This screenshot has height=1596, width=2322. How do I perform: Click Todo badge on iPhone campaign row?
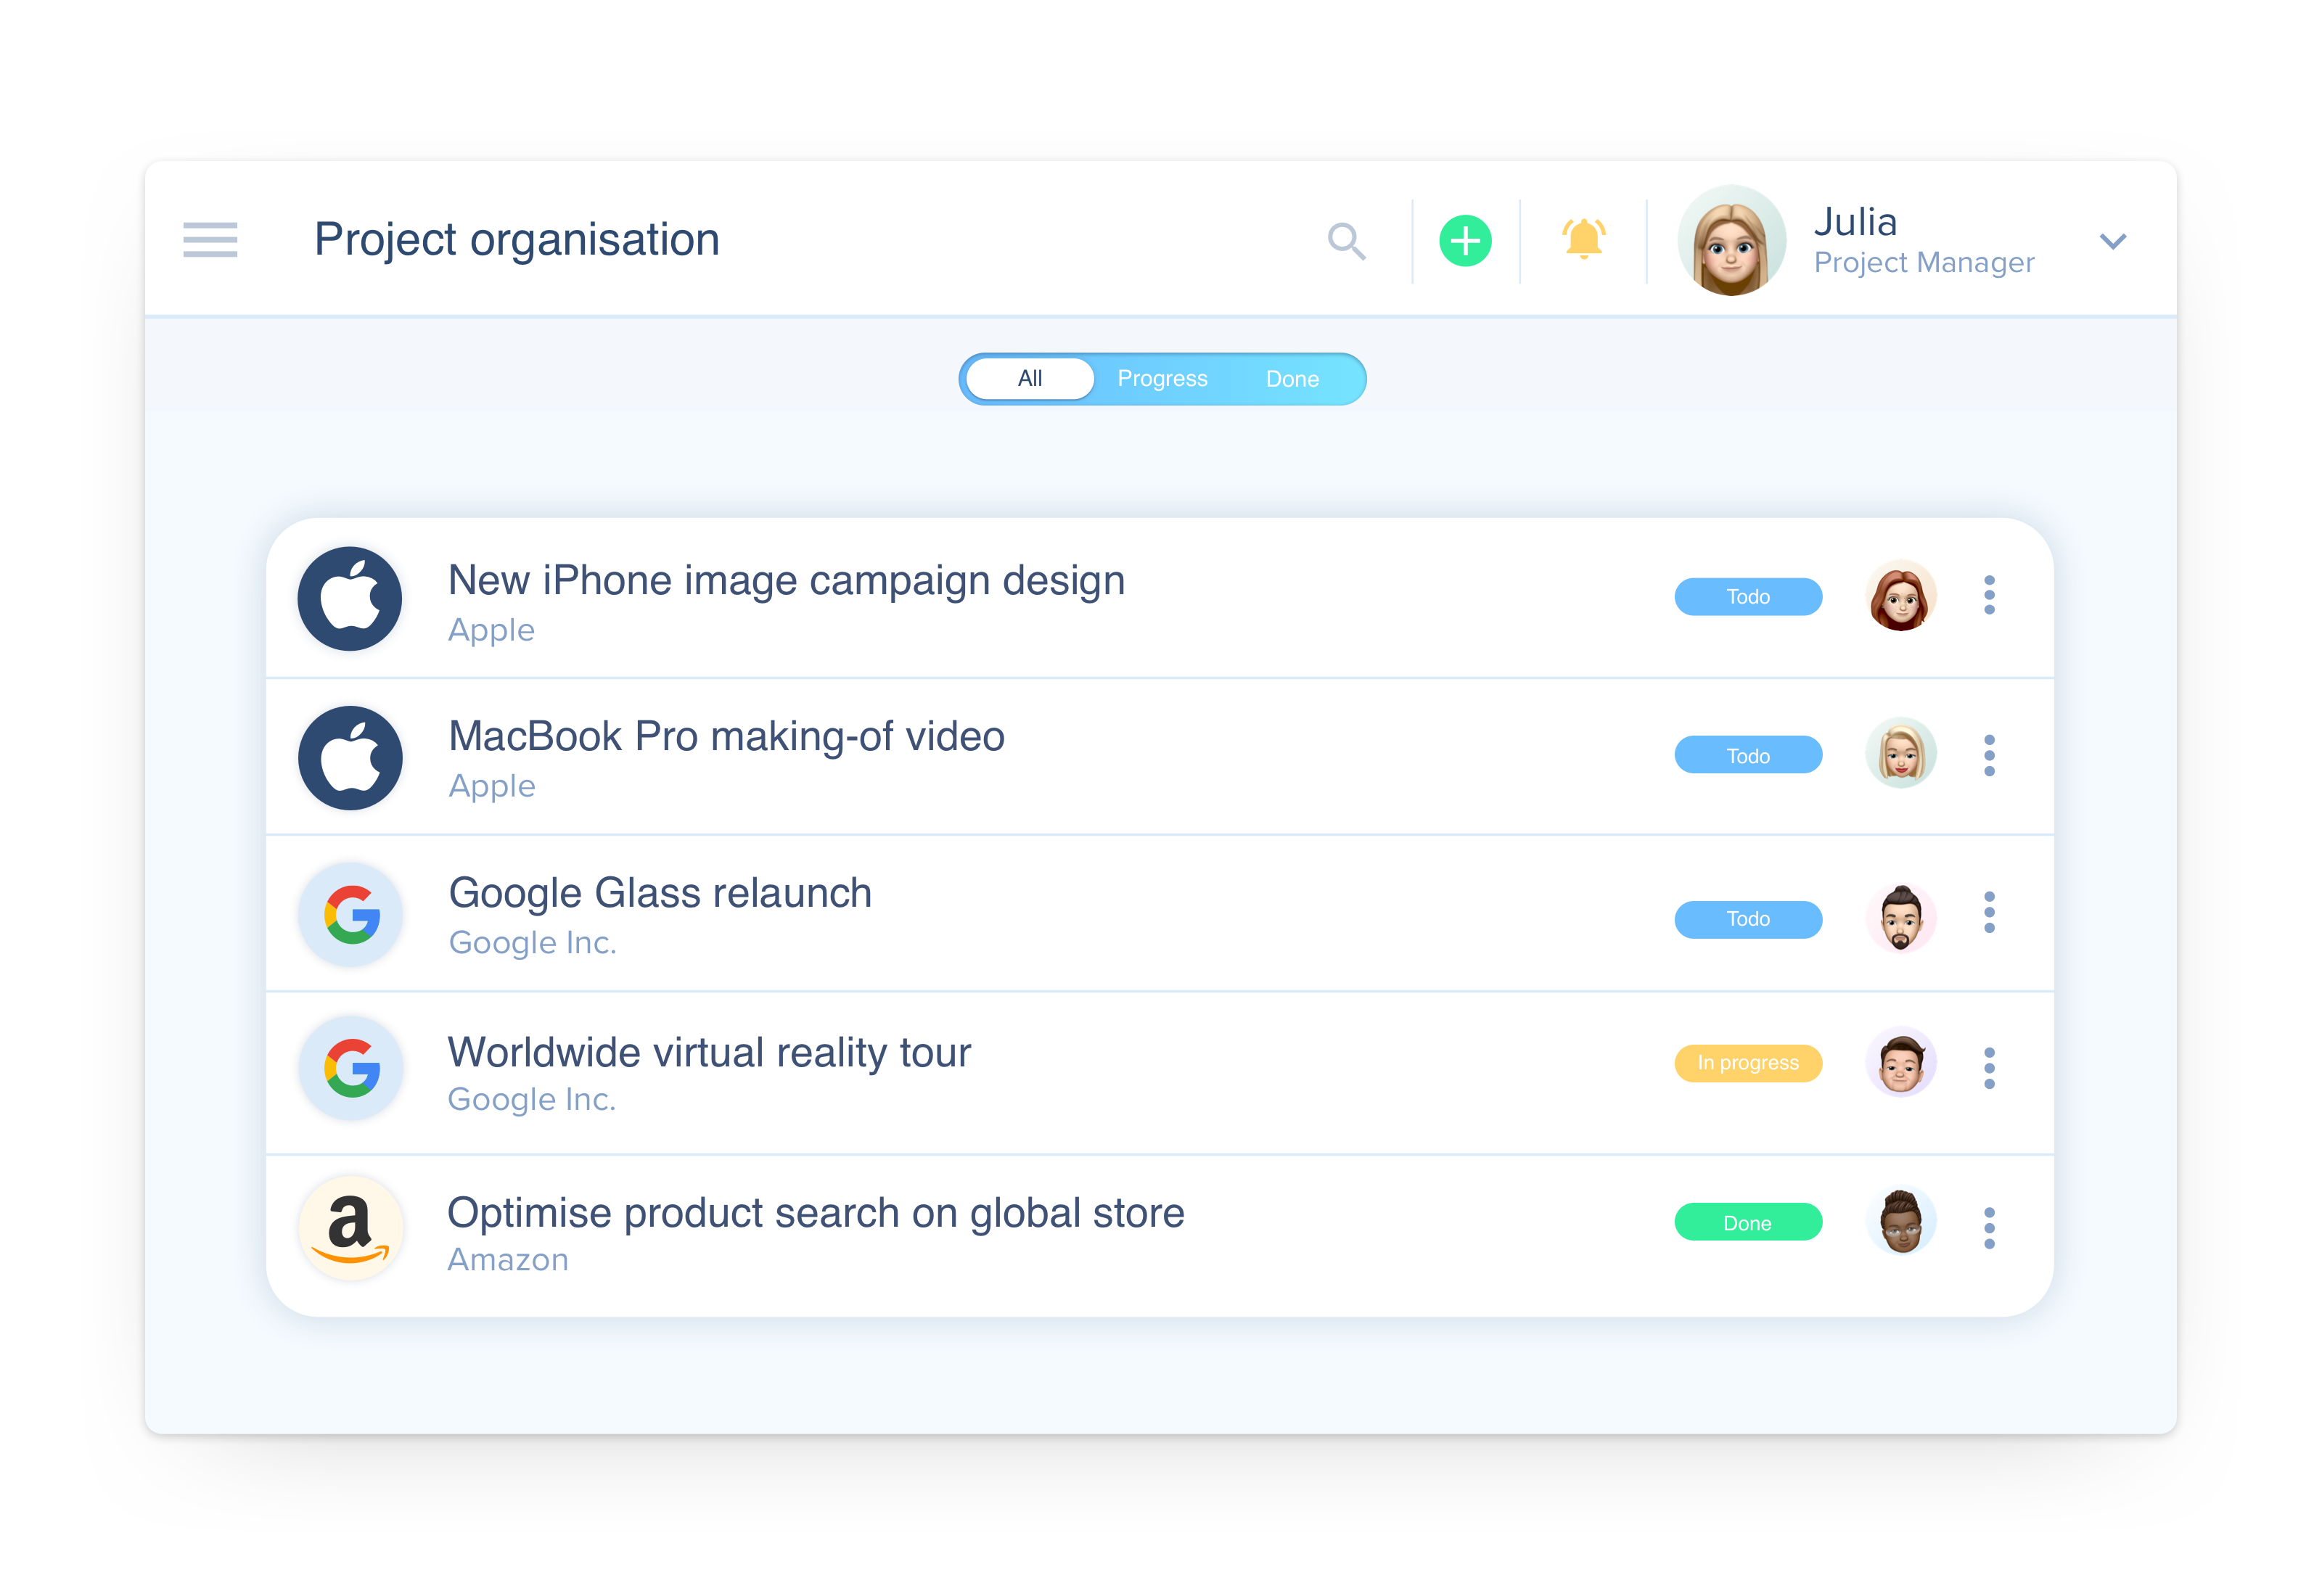(x=1748, y=596)
